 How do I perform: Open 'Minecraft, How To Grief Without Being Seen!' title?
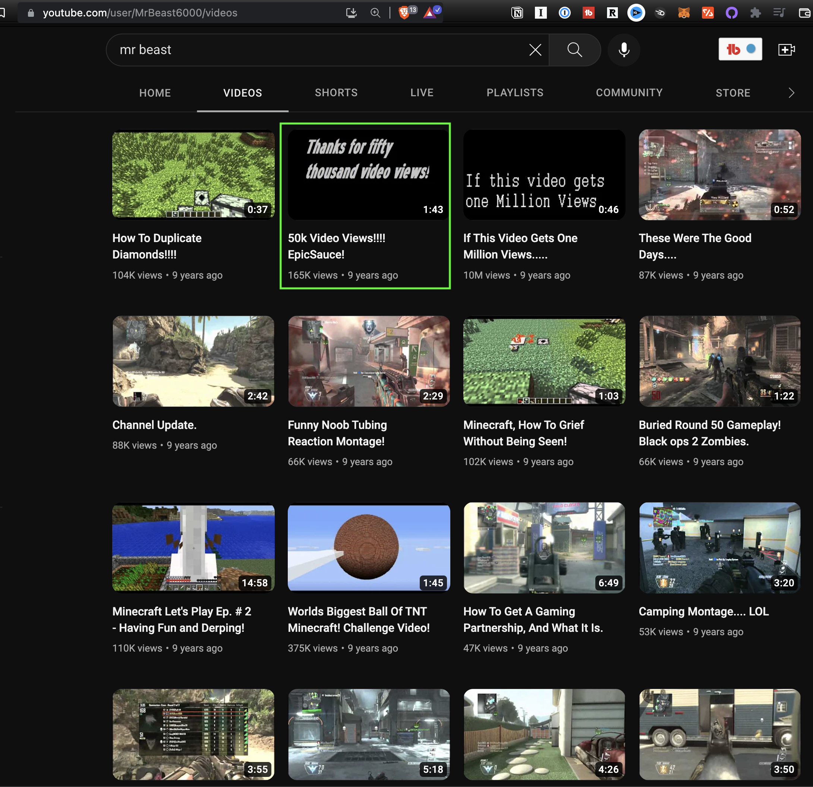tap(523, 433)
